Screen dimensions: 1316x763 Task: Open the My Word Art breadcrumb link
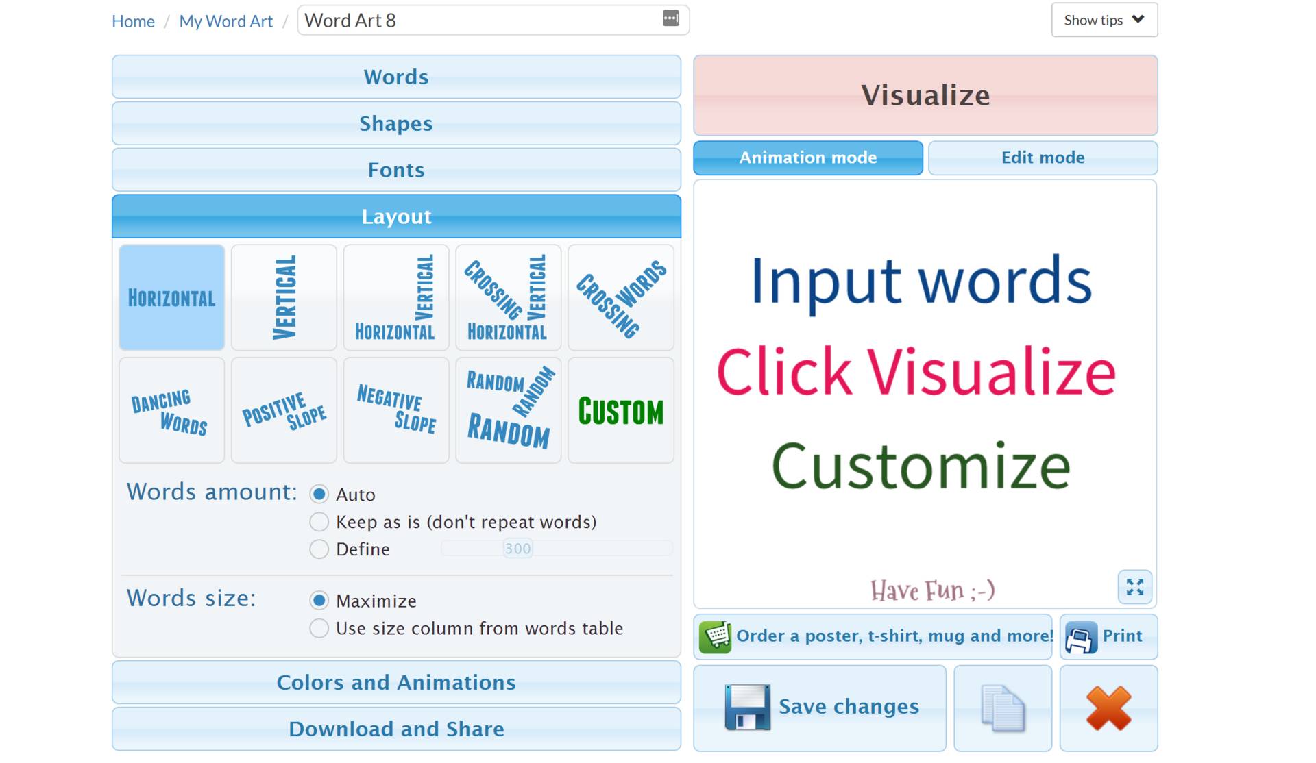click(226, 21)
